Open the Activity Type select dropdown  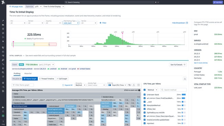click(x=96, y=85)
